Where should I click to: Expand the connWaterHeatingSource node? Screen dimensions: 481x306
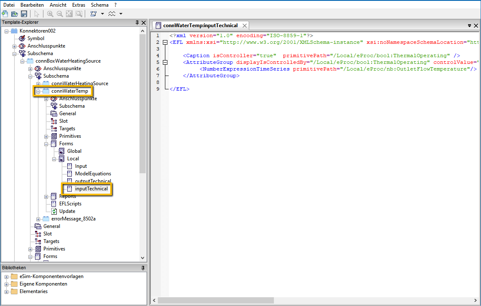coord(38,84)
